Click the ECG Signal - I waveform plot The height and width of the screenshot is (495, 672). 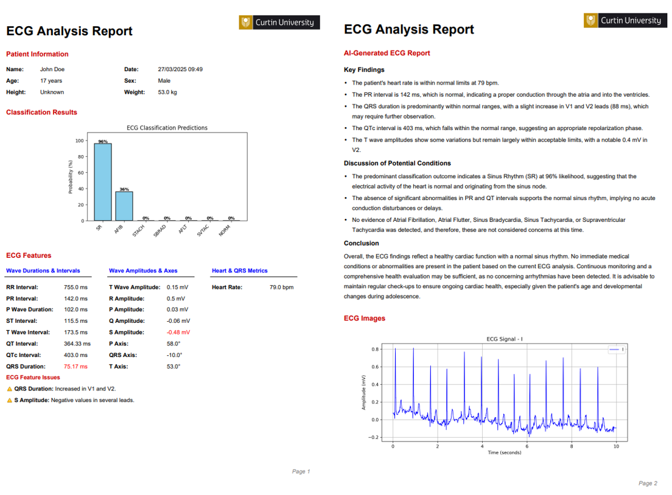505,392
